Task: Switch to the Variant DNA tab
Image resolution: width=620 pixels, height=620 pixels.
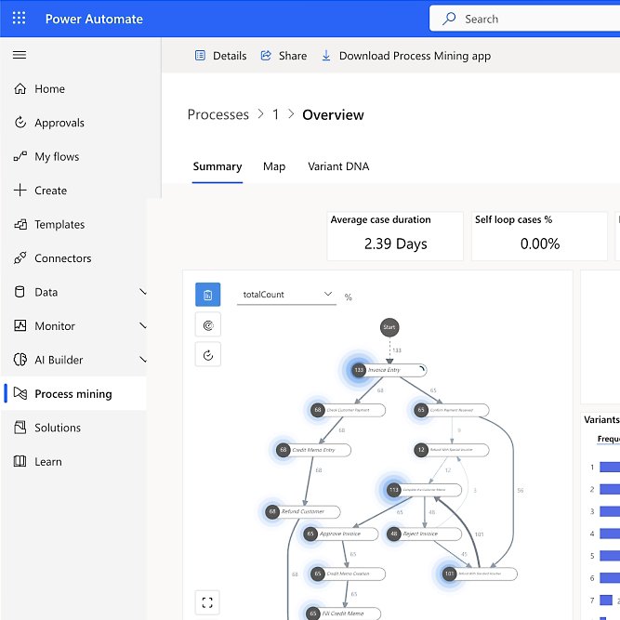Action: click(x=338, y=166)
